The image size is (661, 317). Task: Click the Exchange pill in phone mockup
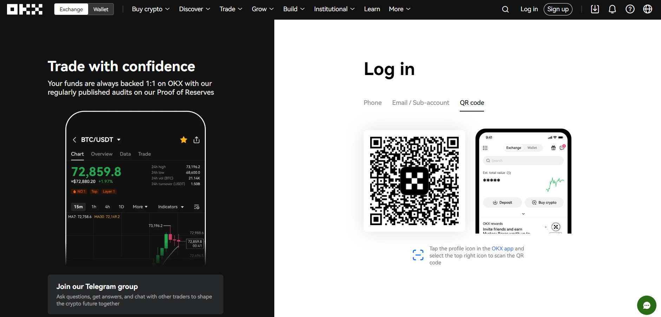(x=513, y=148)
